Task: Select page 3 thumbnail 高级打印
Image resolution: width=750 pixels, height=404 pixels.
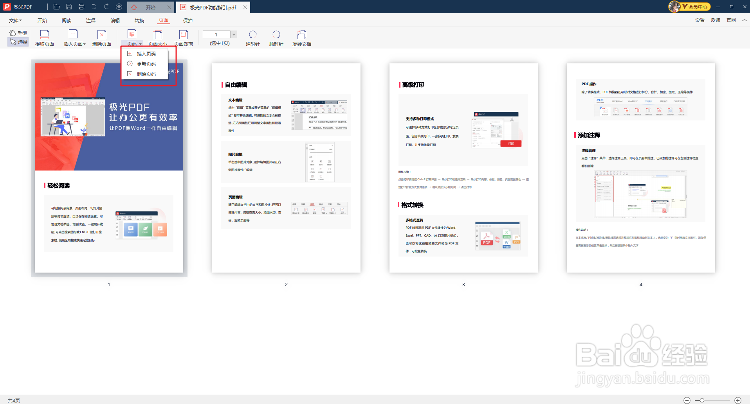Action: pos(463,168)
